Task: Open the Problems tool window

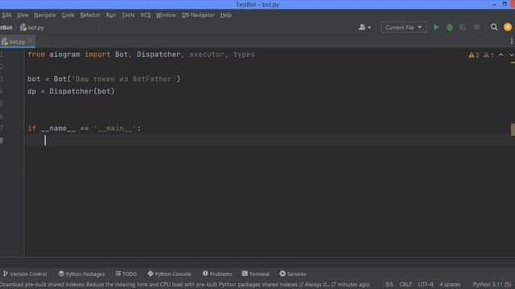Action: click(217, 274)
